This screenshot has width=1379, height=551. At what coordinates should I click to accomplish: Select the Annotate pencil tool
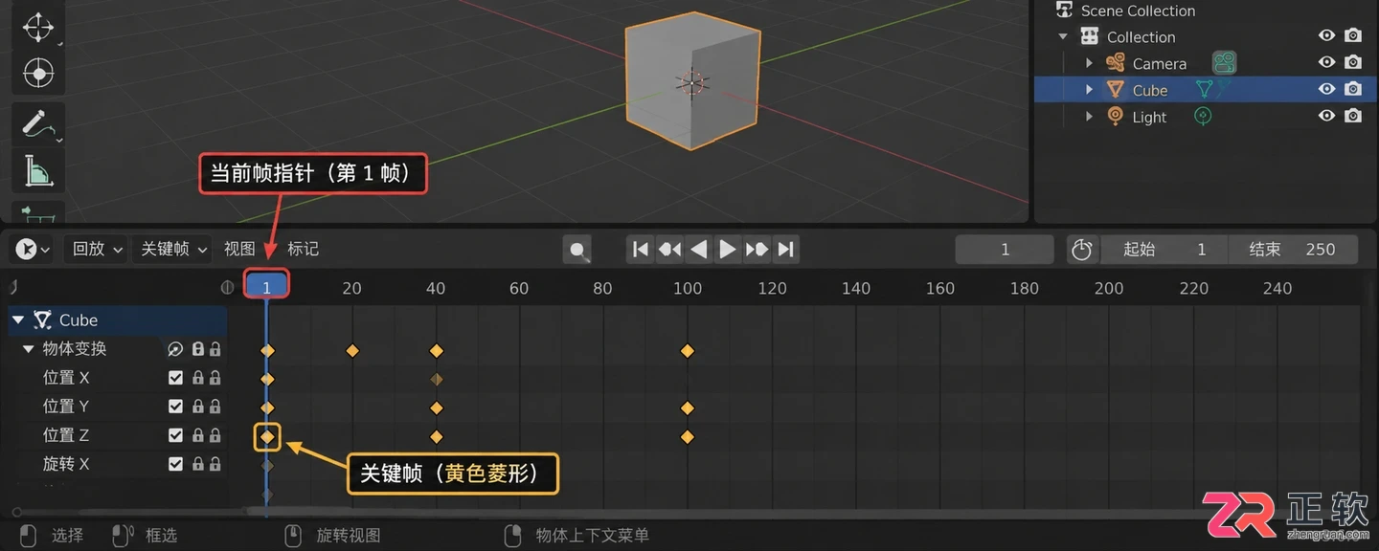point(38,123)
